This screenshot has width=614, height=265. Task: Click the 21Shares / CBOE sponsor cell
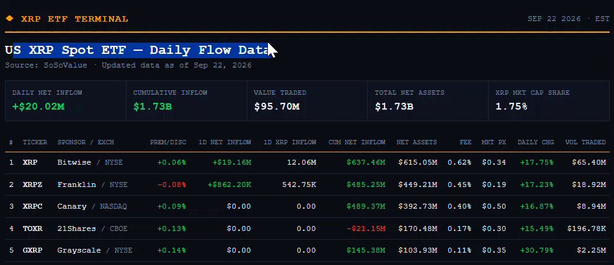point(92,228)
